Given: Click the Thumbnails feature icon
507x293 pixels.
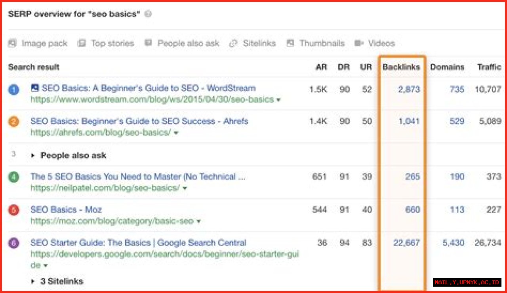Looking at the screenshot, I should click(x=290, y=43).
